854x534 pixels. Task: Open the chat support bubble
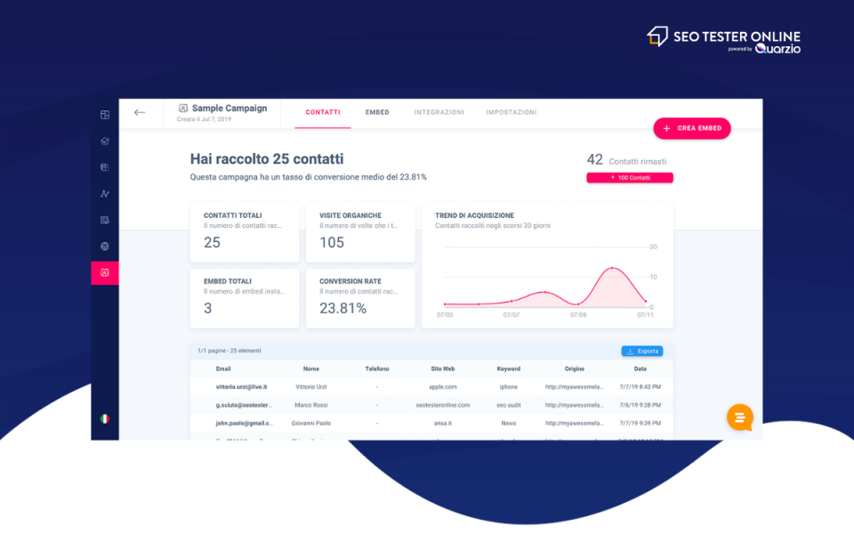739,417
